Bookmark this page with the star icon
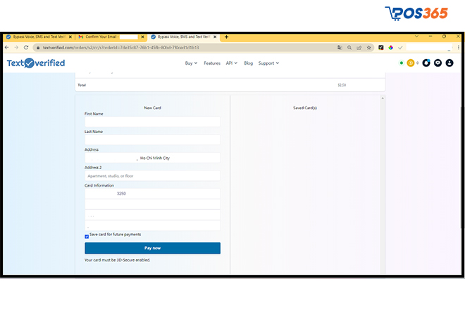 (x=370, y=47)
